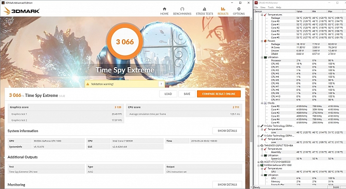This screenshot has height=189, width=346.
Task: Open File menu in HWMonitor
Action: coord(256,7)
